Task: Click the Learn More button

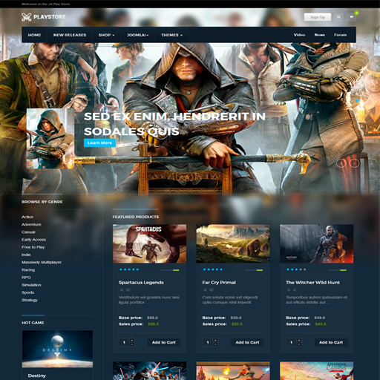Action: click(x=99, y=142)
